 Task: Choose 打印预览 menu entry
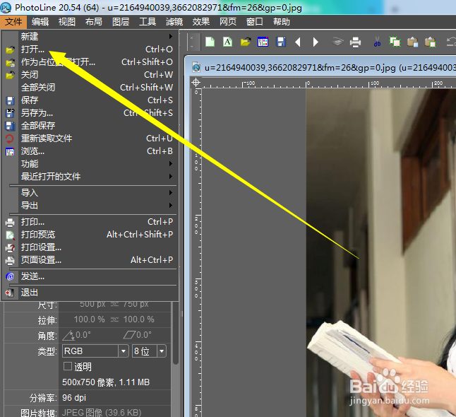point(90,235)
